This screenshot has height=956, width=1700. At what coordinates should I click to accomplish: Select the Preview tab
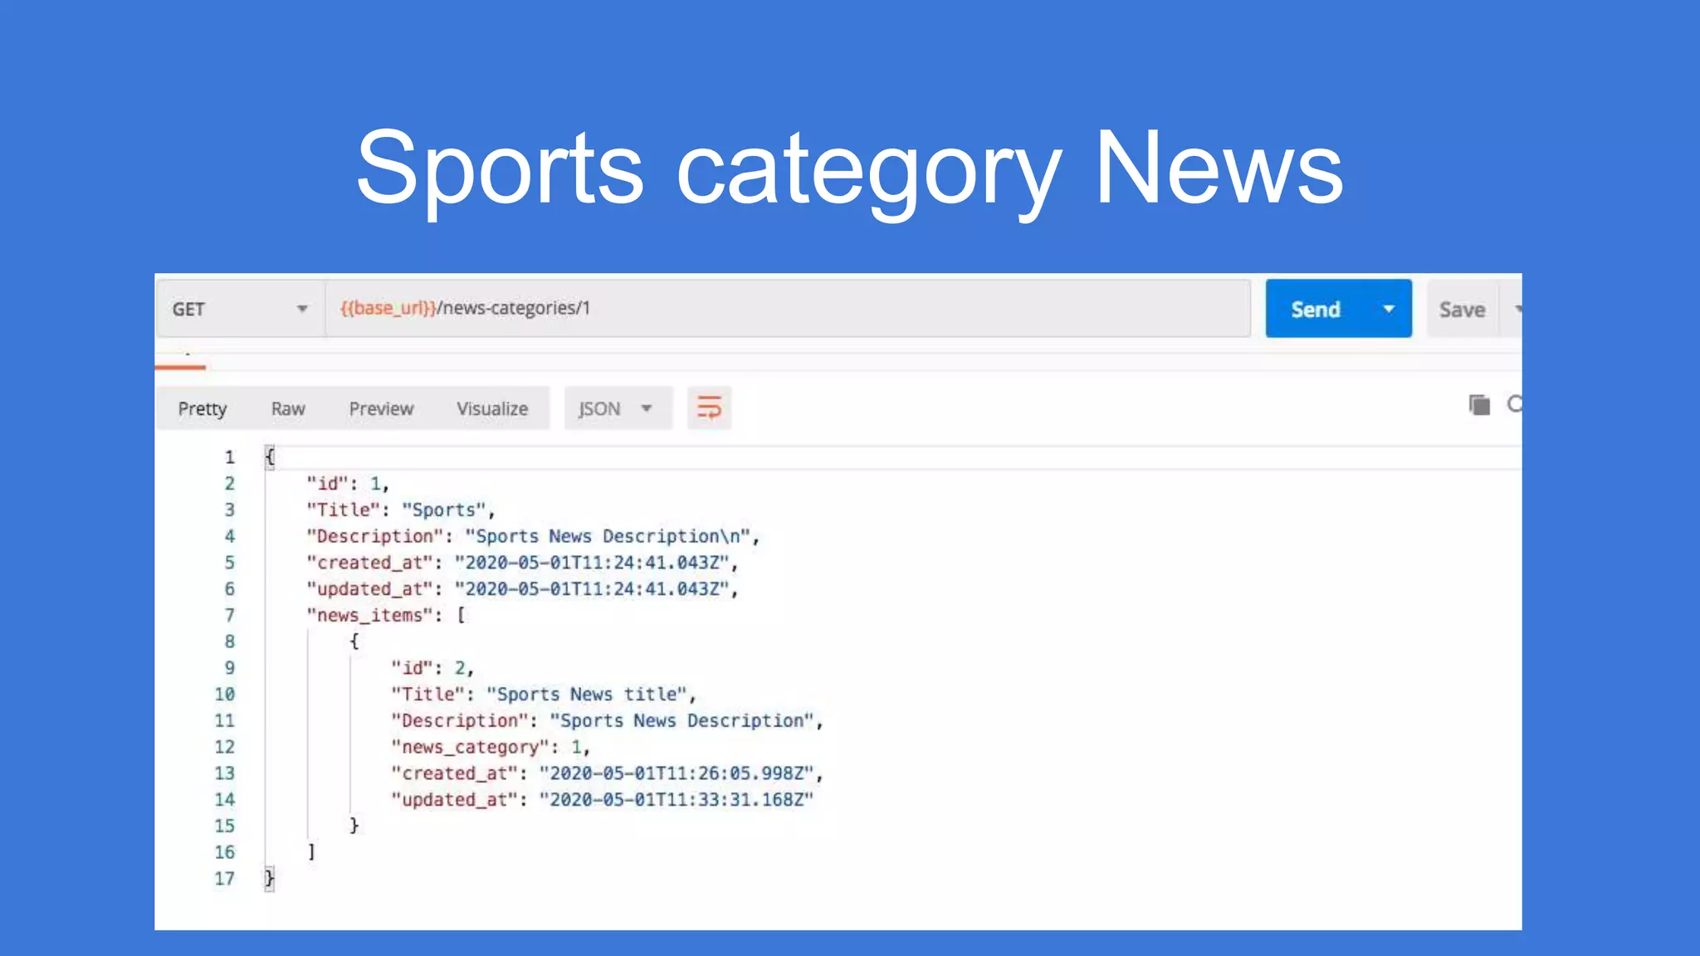[x=381, y=408]
